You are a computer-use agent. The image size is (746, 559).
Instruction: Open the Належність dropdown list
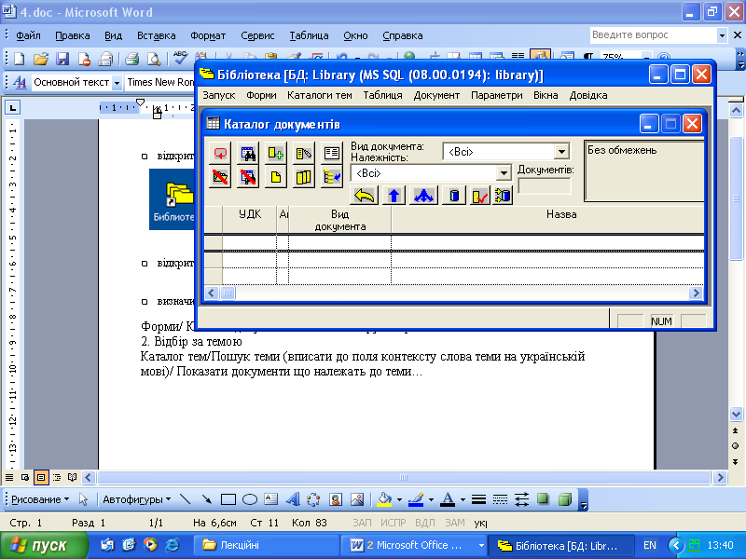(504, 173)
